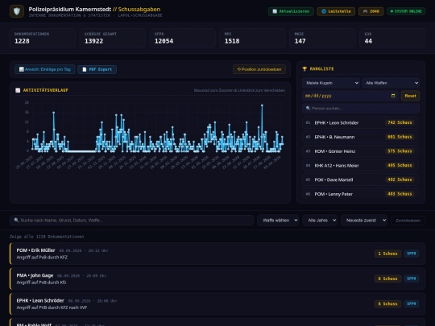Click Position zurücksetzen button
The height and width of the screenshot is (326, 435).
point(259,69)
